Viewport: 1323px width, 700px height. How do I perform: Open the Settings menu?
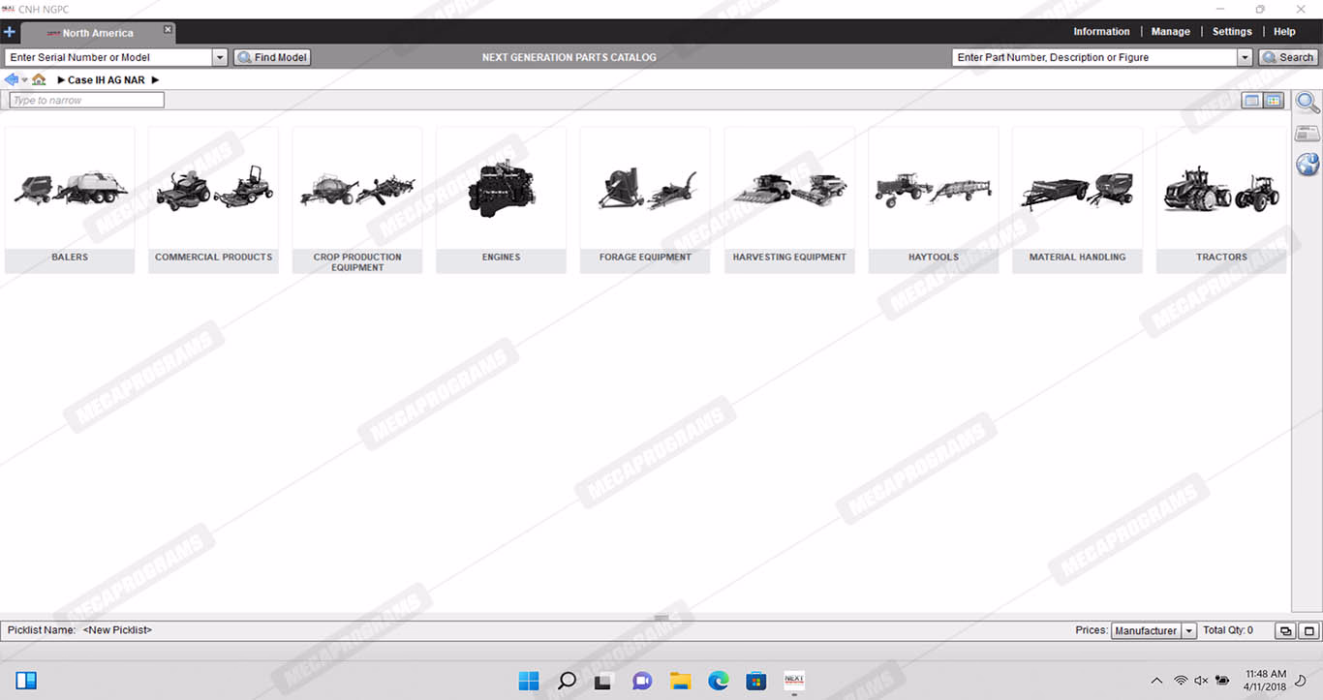click(1232, 32)
